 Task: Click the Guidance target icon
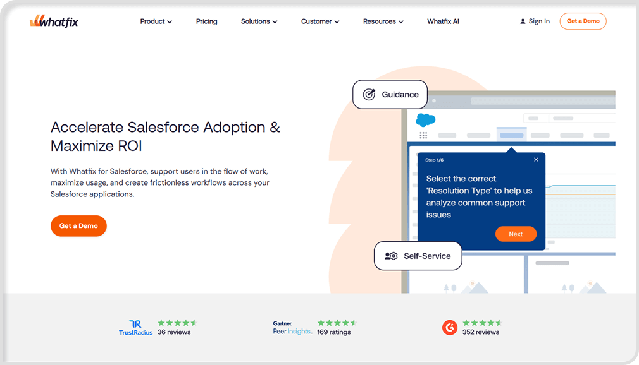(369, 95)
